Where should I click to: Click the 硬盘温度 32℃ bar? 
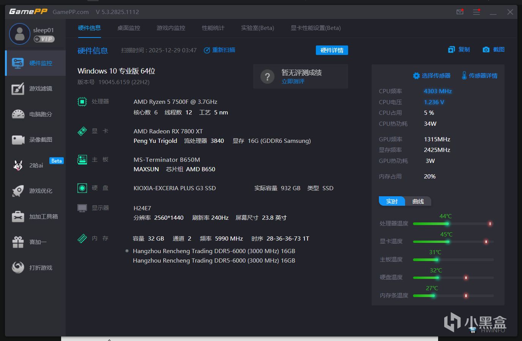(x=453, y=278)
